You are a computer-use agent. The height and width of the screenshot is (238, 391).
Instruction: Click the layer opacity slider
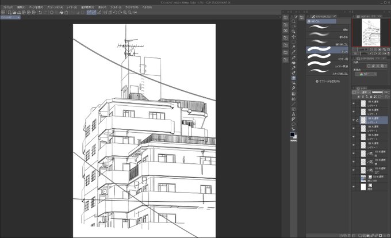tap(377, 92)
